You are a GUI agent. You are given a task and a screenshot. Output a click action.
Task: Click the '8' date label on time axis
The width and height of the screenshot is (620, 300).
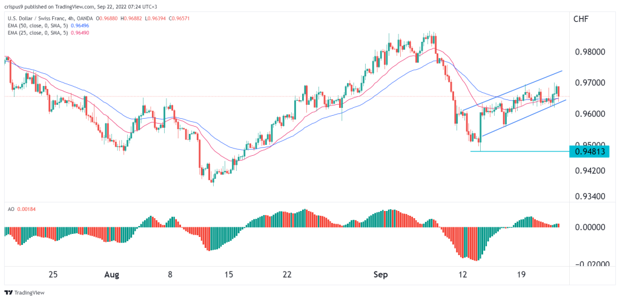[x=170, y=275]
